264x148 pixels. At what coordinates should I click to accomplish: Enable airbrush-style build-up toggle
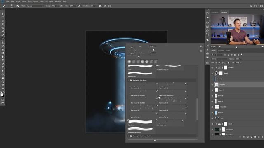coord(79,6)
